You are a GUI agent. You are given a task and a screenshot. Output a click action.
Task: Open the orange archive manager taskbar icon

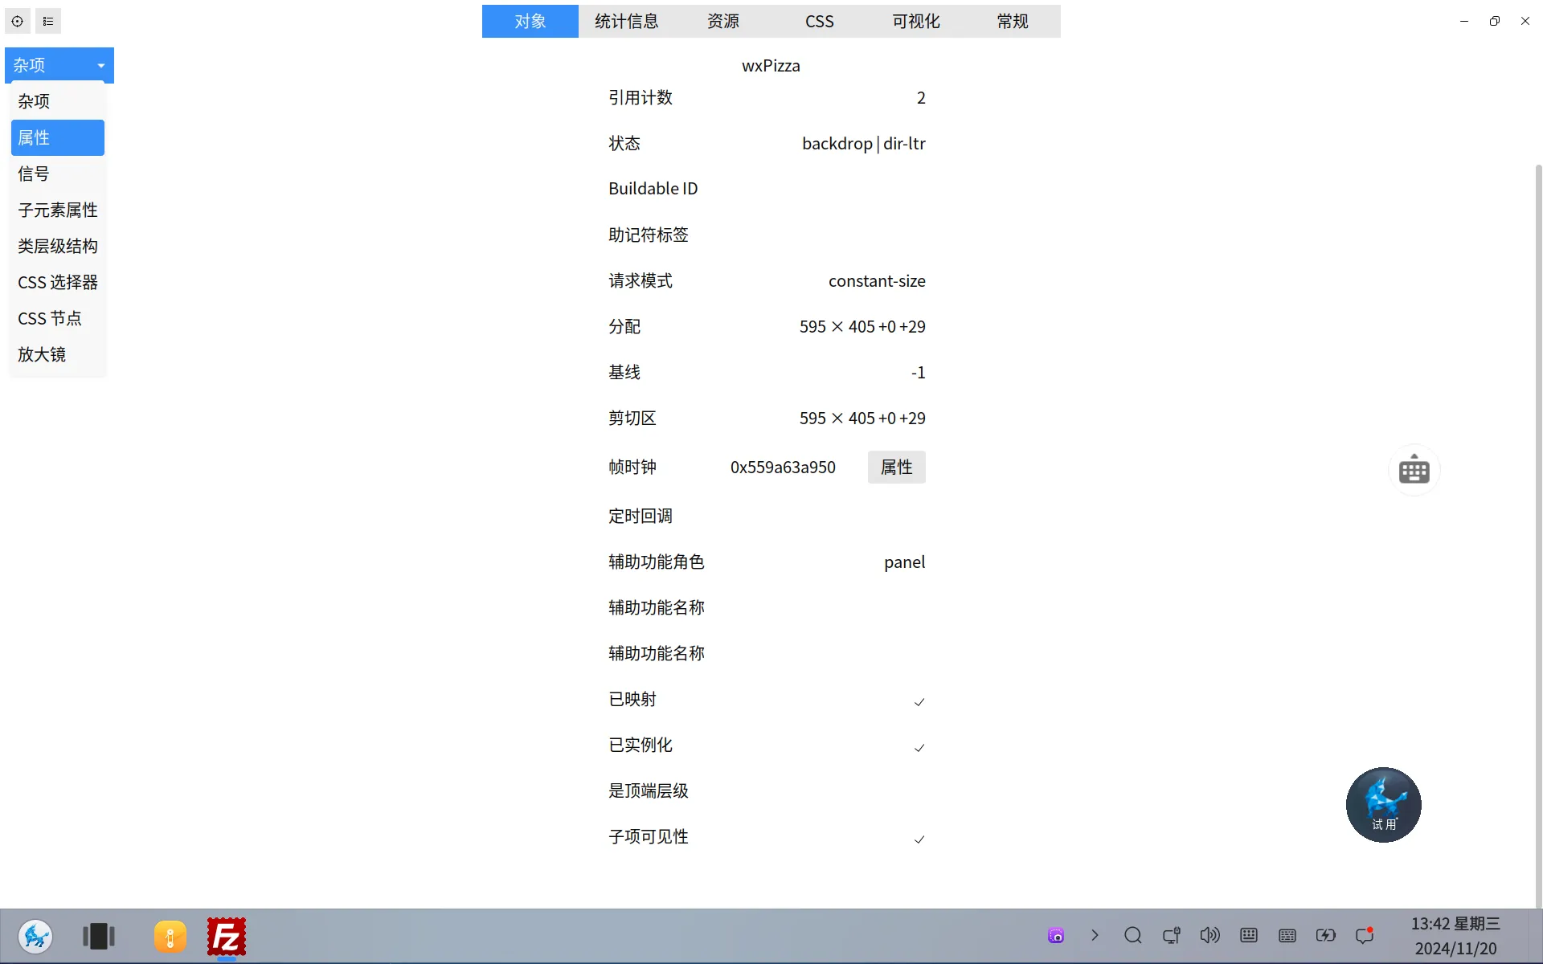pos(170,937)
